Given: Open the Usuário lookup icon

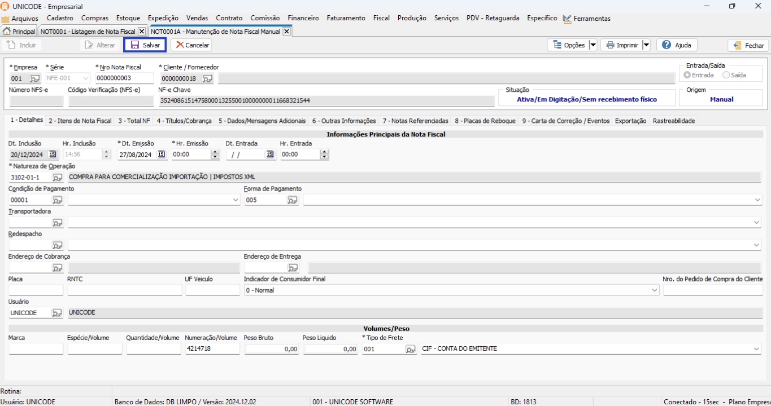Looking at the screenshot, I should [x=57, y=313].
